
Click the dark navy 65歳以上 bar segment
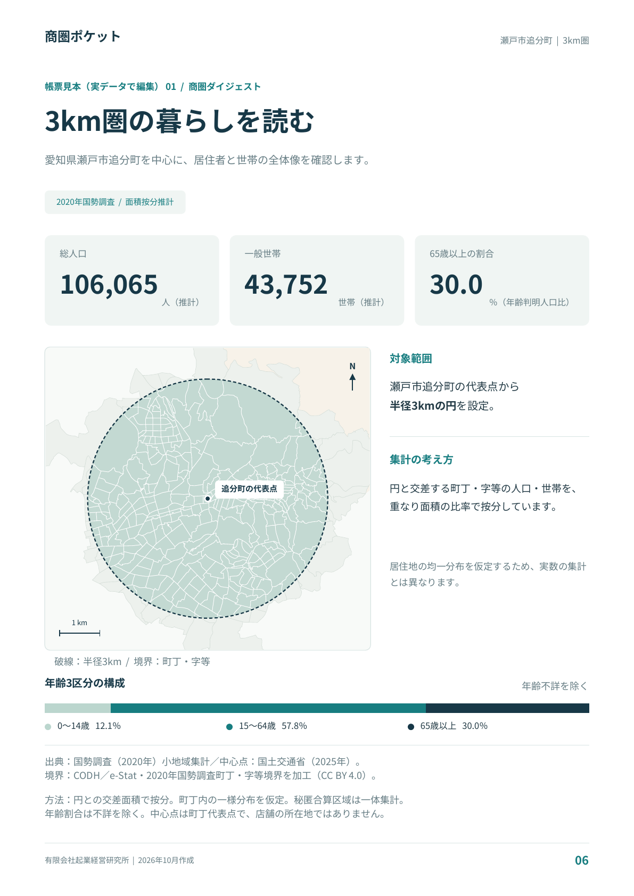click(x=507, y=708)
